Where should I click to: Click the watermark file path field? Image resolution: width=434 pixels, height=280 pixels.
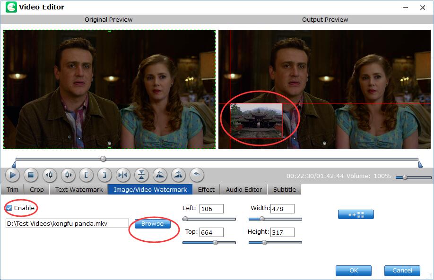[x=67, y=223]
